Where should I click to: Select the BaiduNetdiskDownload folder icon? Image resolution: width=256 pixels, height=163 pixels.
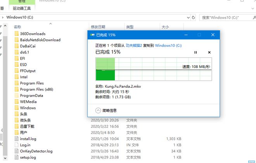point(17,40)
